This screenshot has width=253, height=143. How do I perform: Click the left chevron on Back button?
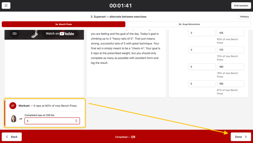[7, 137]
